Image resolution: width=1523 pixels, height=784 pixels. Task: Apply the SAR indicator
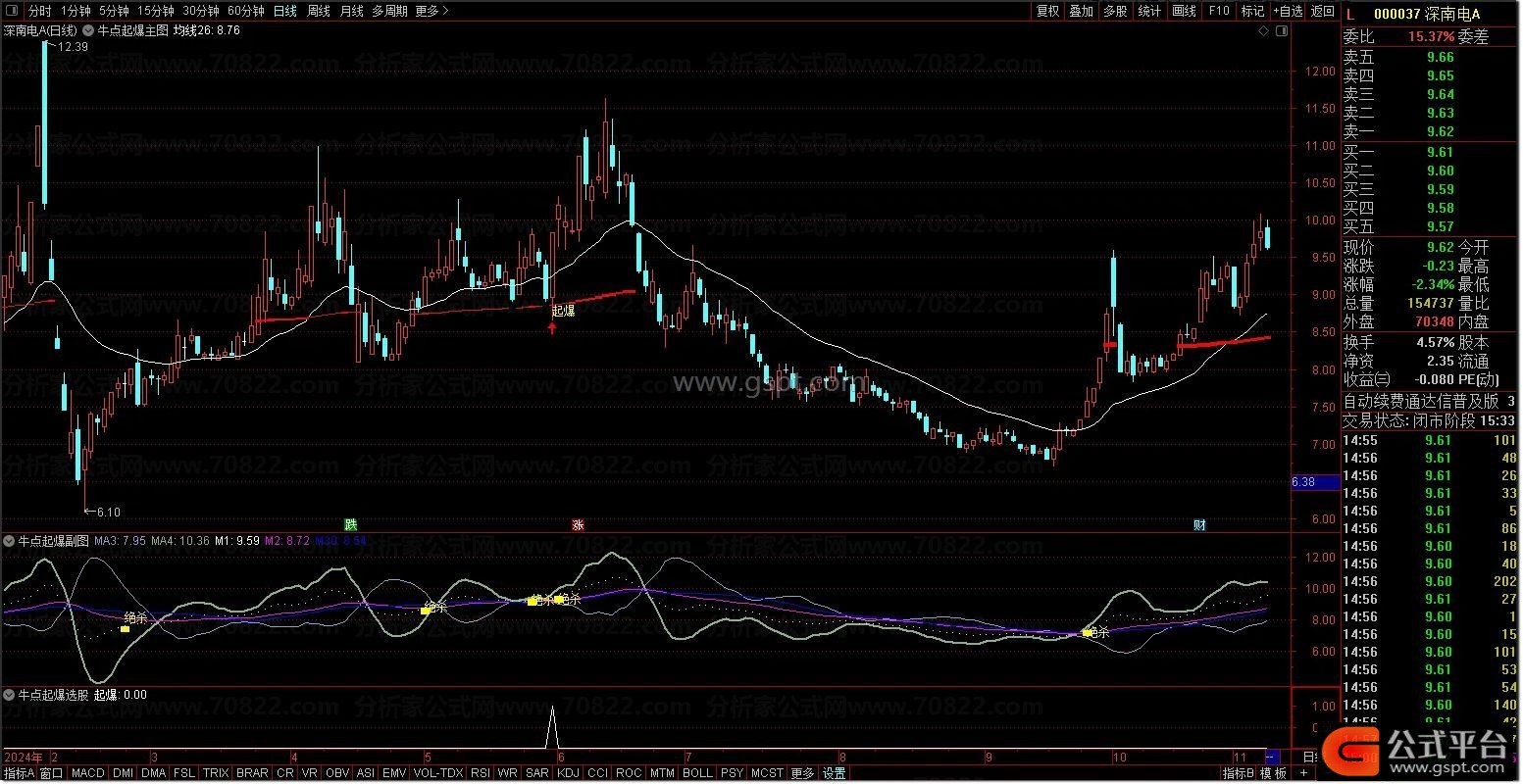(x=537, y=773)
